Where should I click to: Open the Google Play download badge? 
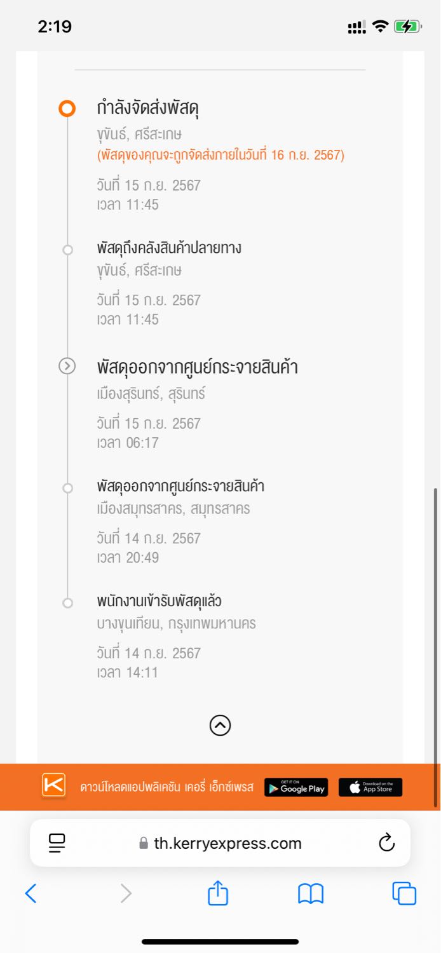[296, 788]
